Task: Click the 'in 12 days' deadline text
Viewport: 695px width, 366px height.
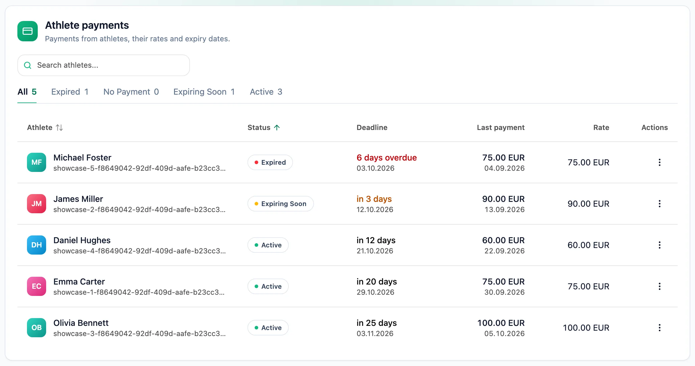Action: coord(376,240)
